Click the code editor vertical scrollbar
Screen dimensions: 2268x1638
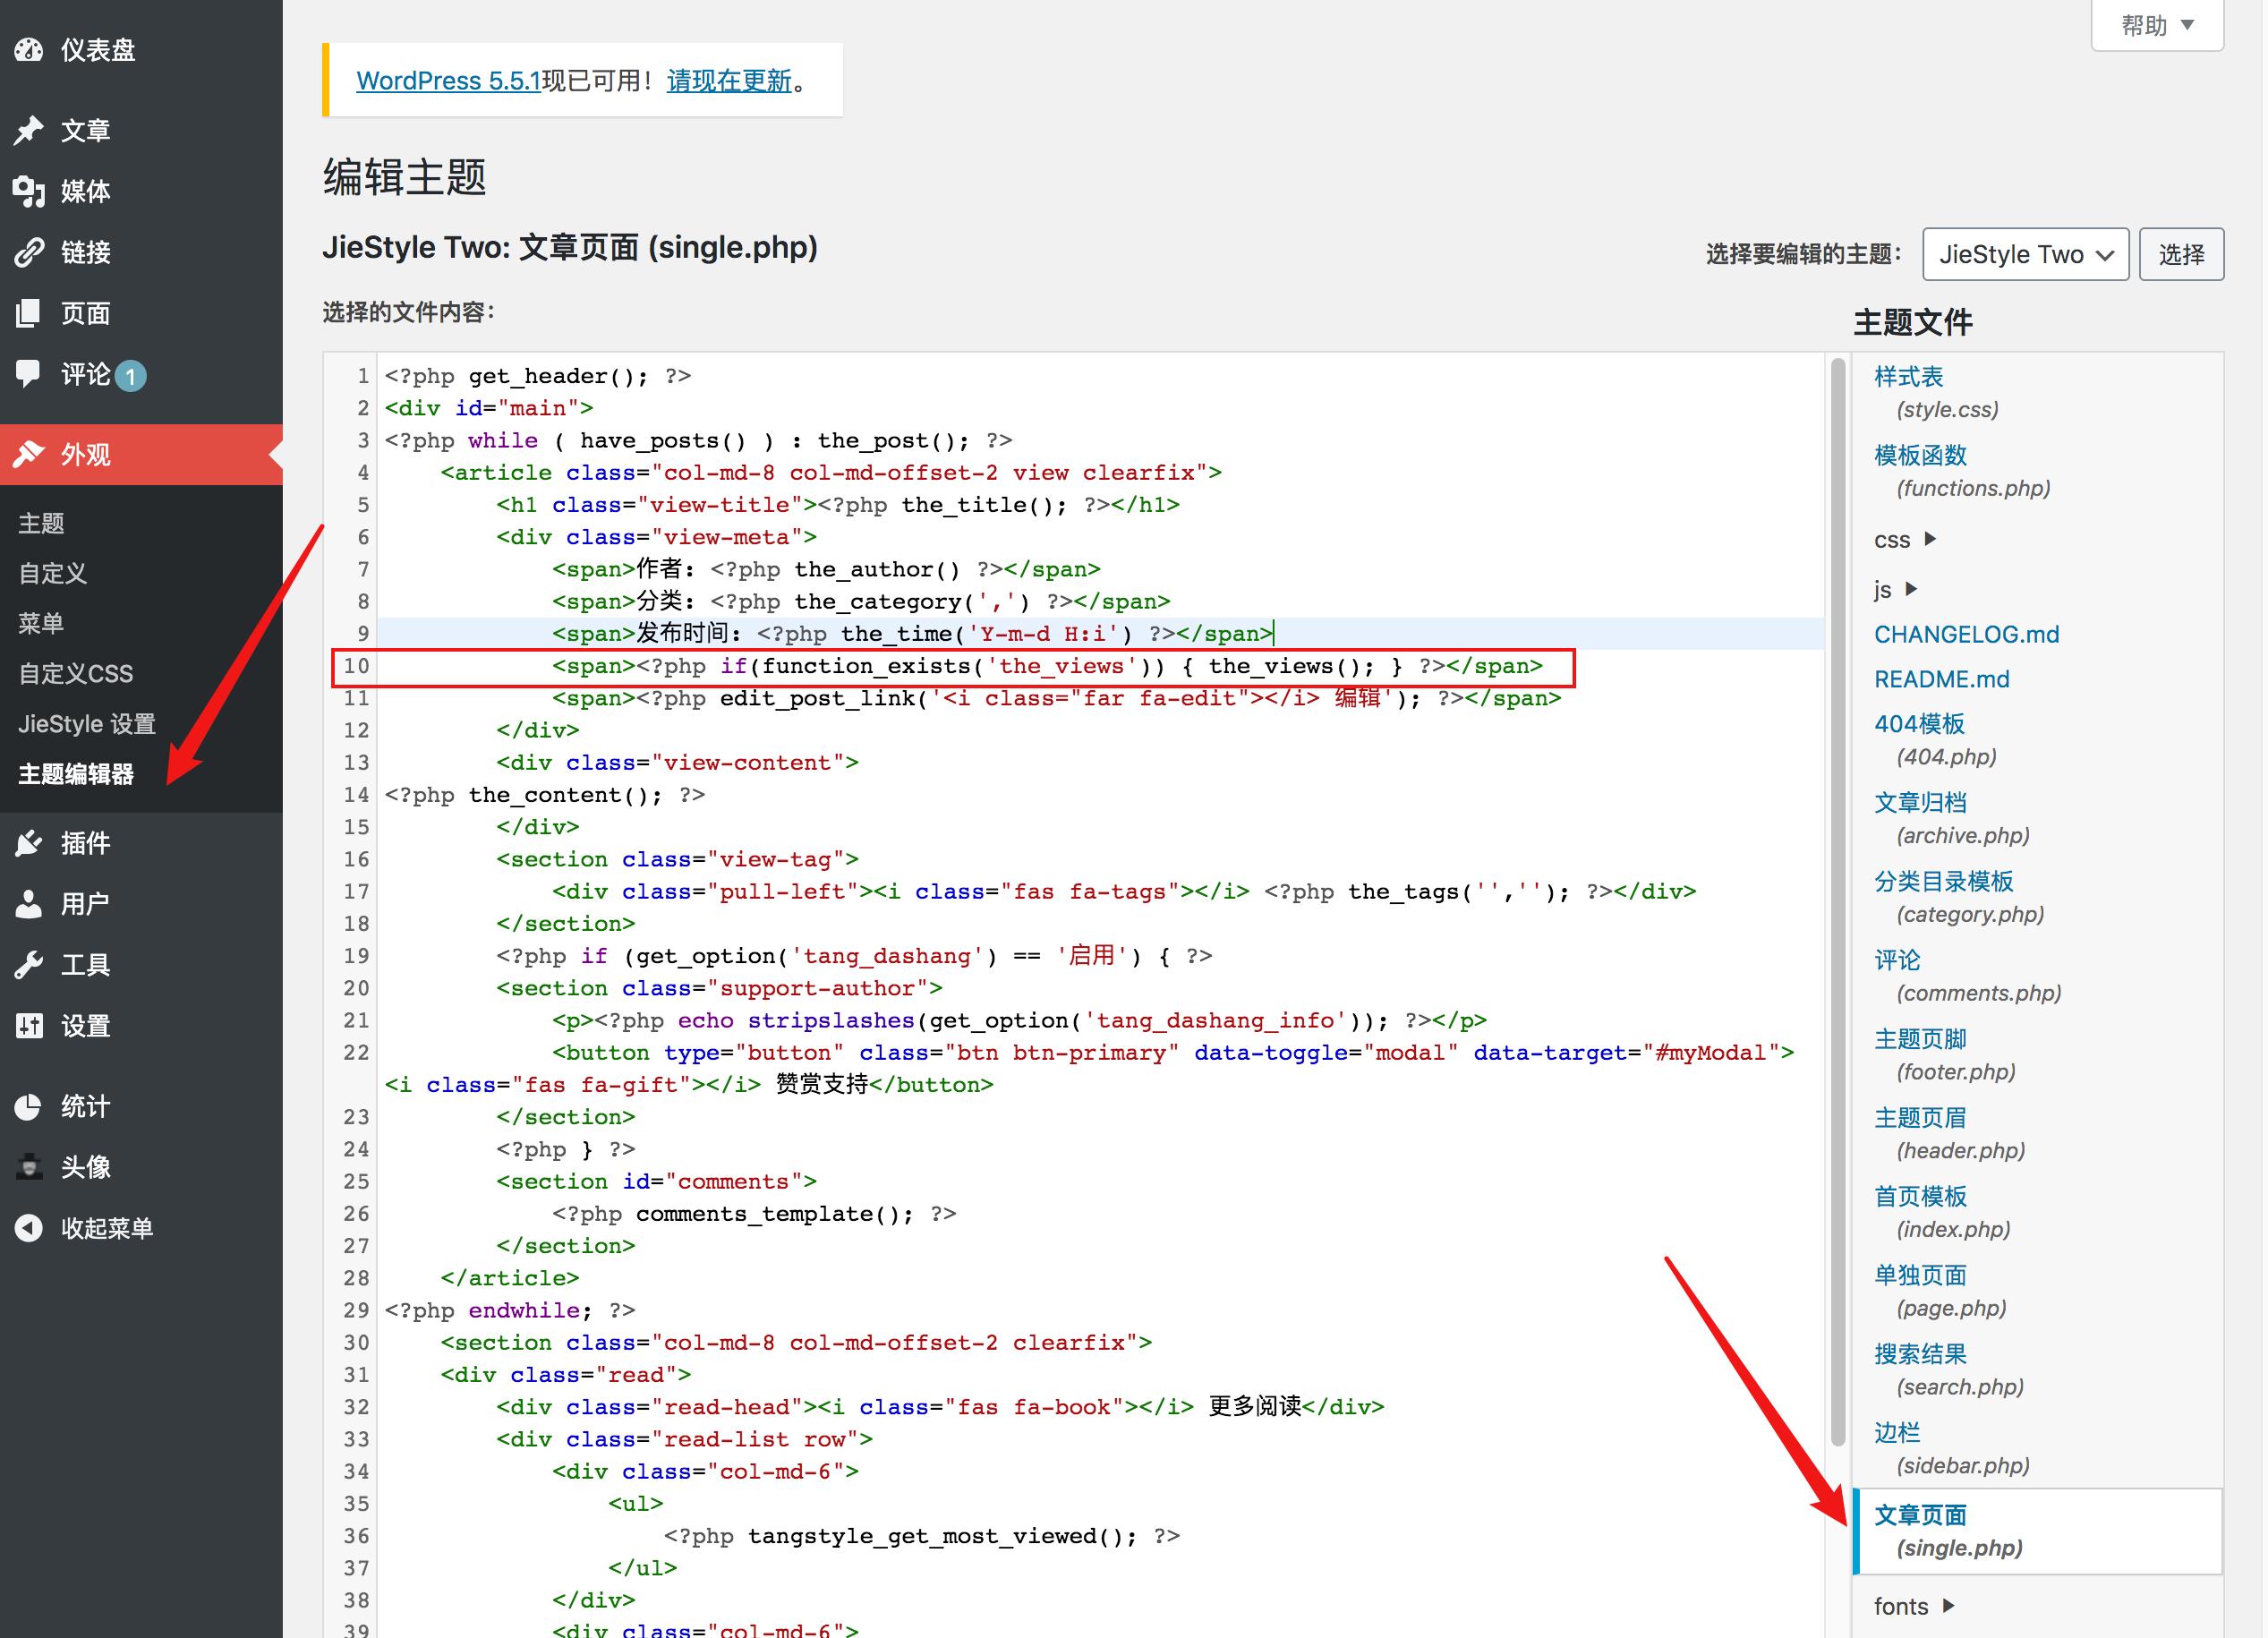tap(1837, 900)
